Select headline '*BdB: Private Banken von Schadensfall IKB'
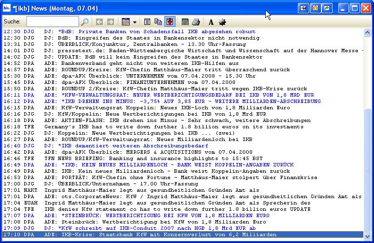Viewport: 374px width, 243px height. point(183,32)
